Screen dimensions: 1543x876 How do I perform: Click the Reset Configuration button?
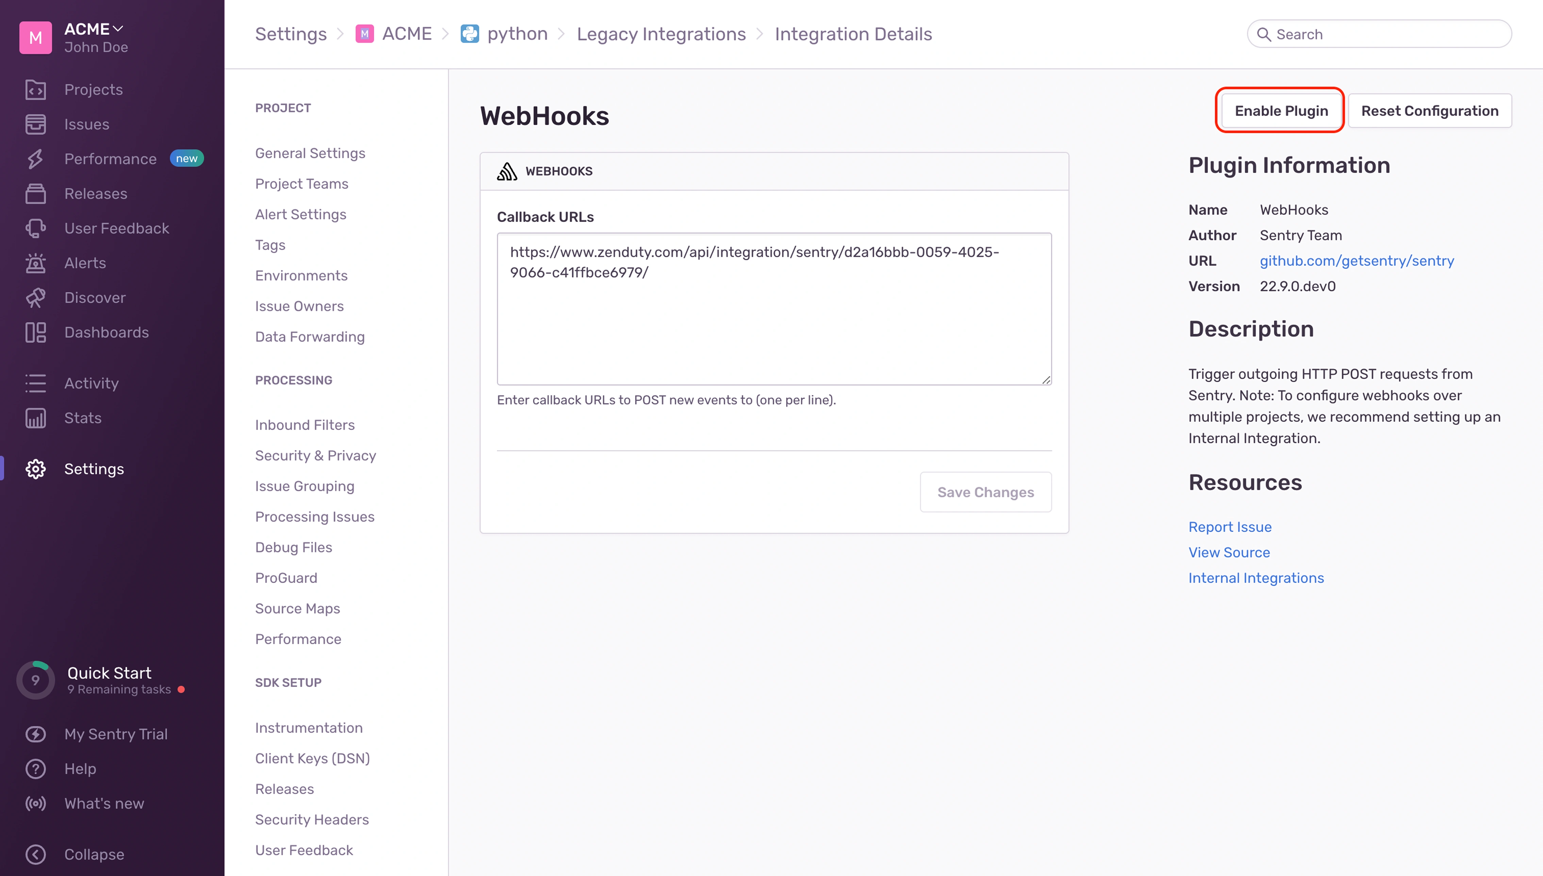(1429, 111)
